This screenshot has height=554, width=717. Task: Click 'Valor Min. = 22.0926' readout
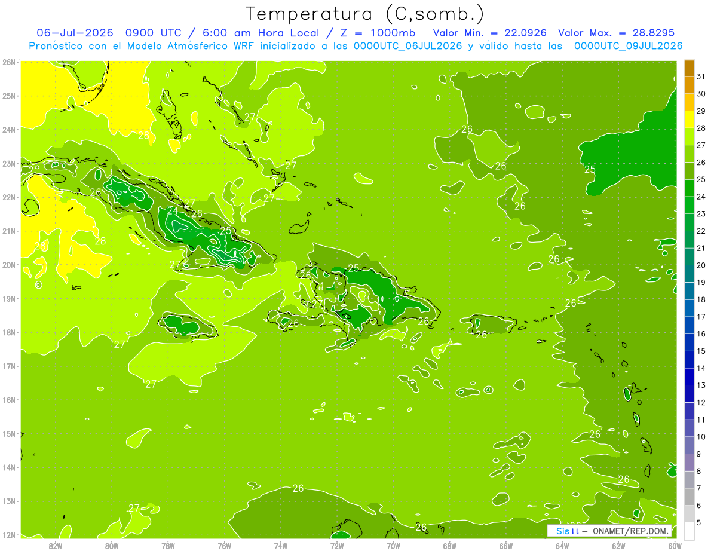pos(489,33)
